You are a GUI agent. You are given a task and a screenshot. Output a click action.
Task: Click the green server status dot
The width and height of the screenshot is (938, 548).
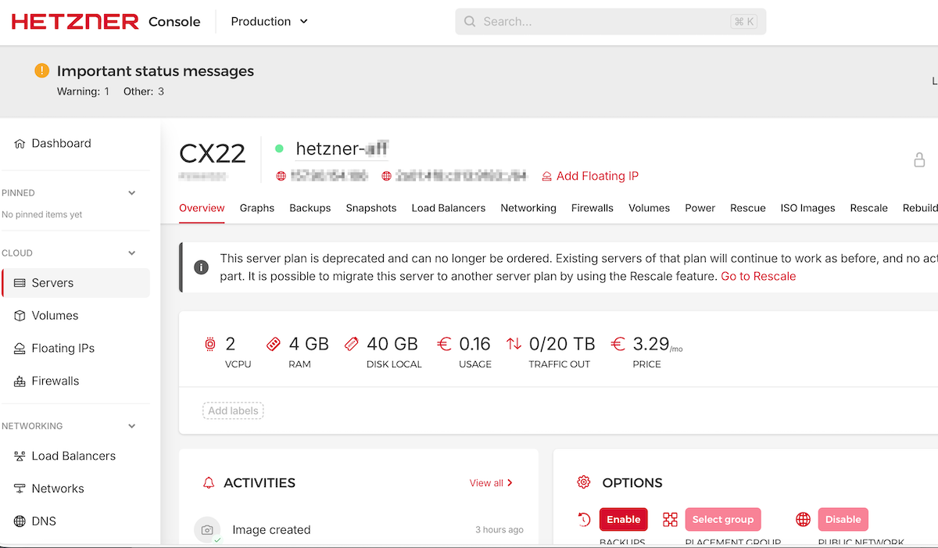pyautogui.click(x=279, y=149)
